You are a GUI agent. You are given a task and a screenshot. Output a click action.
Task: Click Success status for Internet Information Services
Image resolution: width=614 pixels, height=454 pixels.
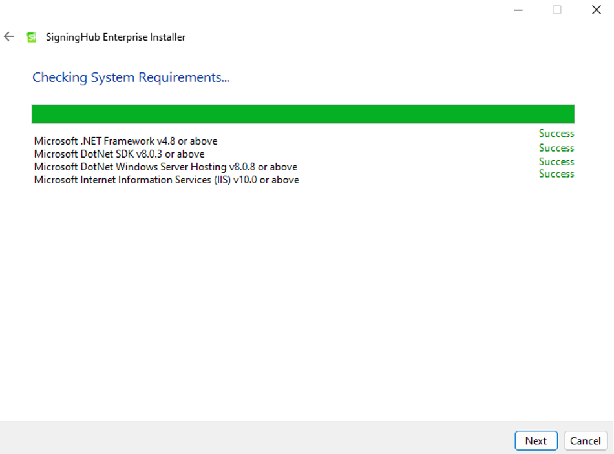point(556,174)
